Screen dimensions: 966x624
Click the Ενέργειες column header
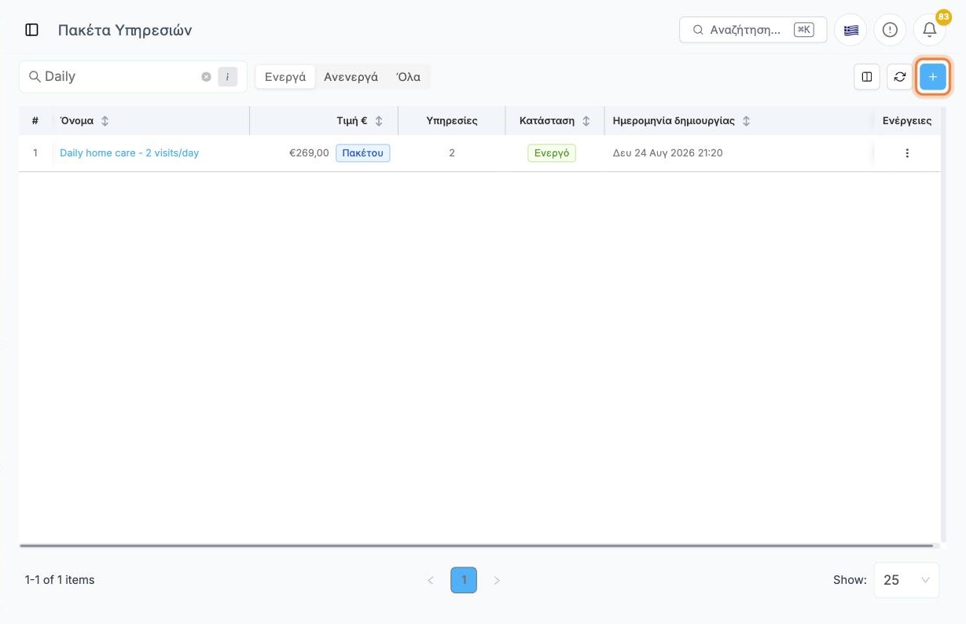tap(907, 121)
